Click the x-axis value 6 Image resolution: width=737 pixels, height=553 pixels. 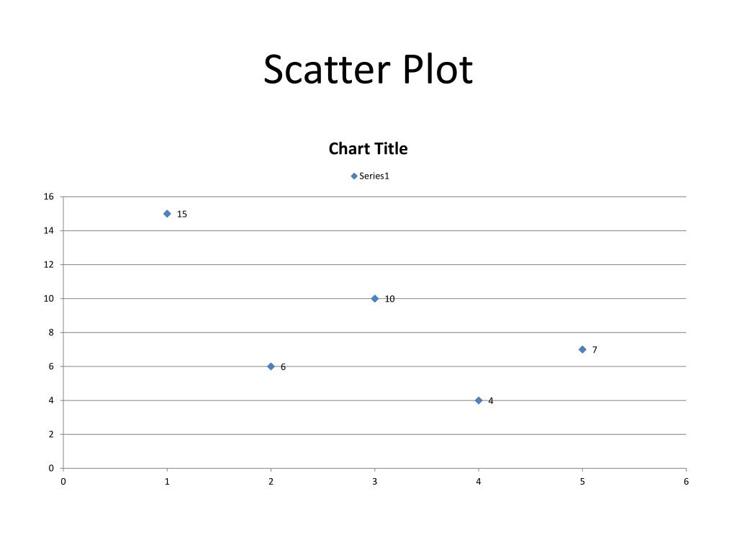686,482
